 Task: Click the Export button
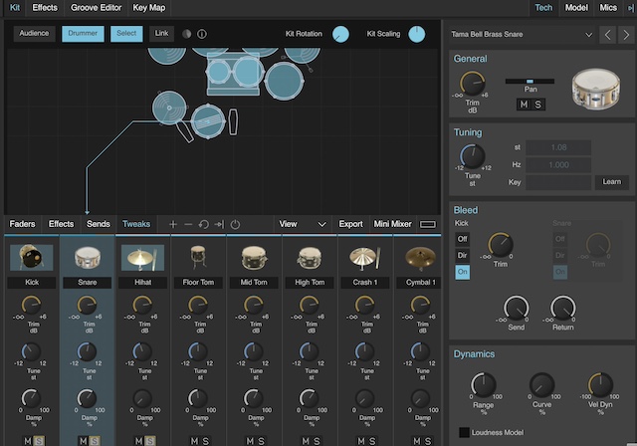350,224
